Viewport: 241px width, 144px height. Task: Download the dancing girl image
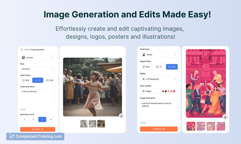121,116
